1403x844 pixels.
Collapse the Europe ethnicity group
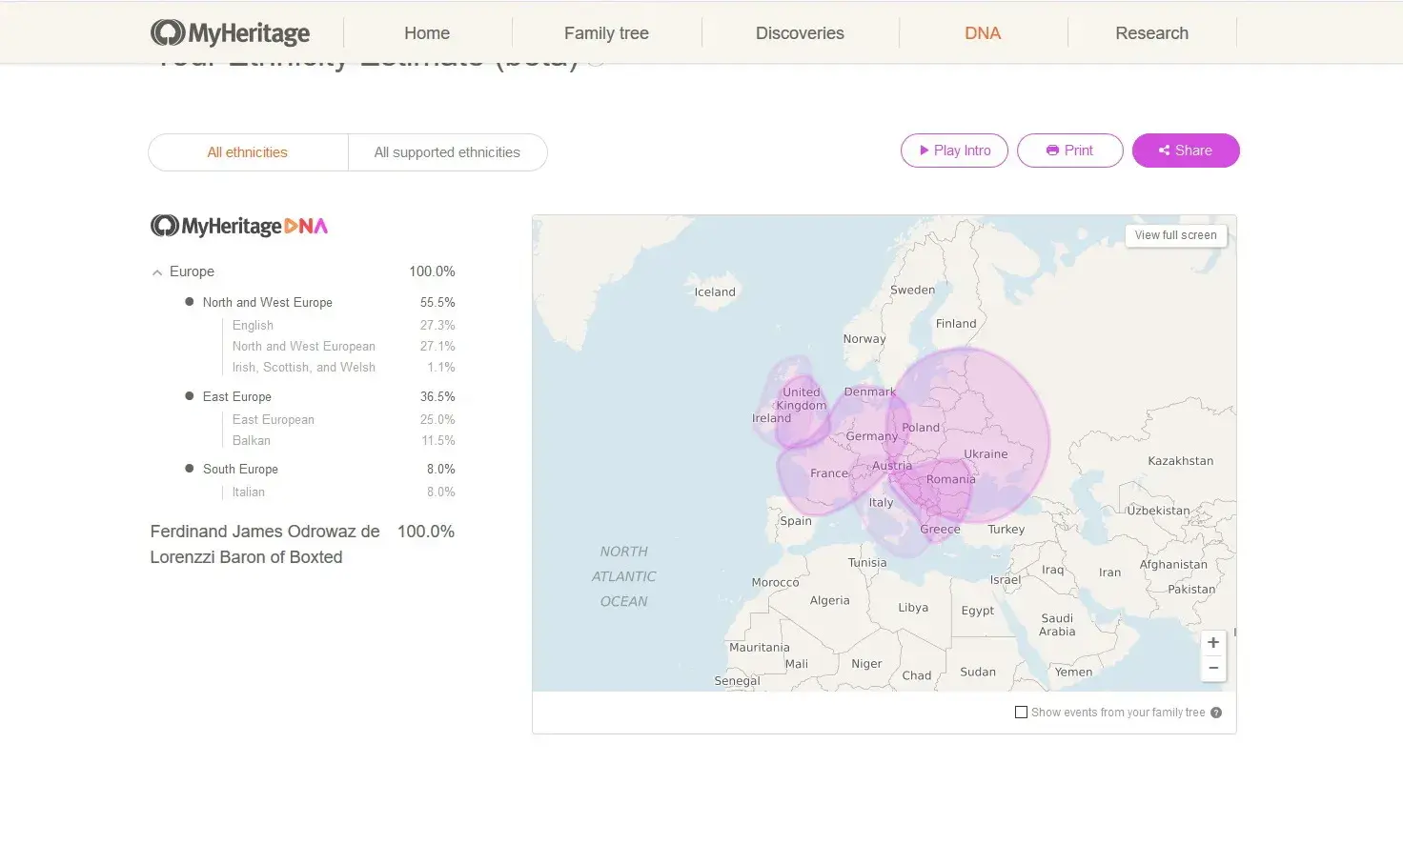point(157,272)
